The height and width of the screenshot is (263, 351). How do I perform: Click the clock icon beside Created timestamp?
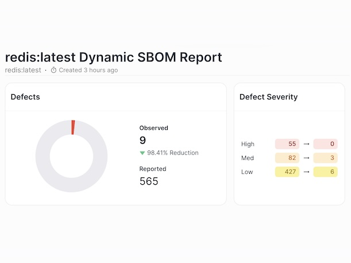(x=54, y=70)
